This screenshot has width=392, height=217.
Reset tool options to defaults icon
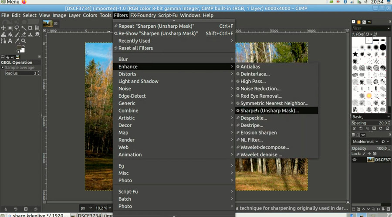pyautogui.click(x=36, y=209)
